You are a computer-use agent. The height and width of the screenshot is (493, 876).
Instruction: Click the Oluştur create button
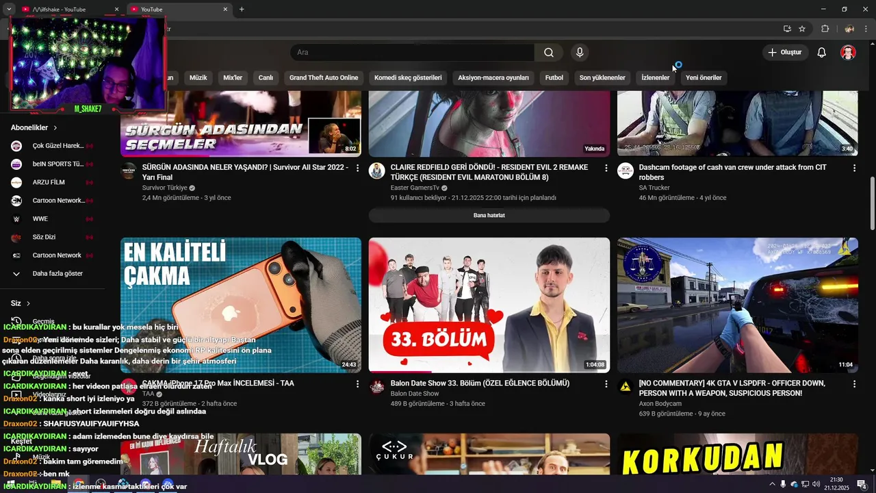click(785, 53)
